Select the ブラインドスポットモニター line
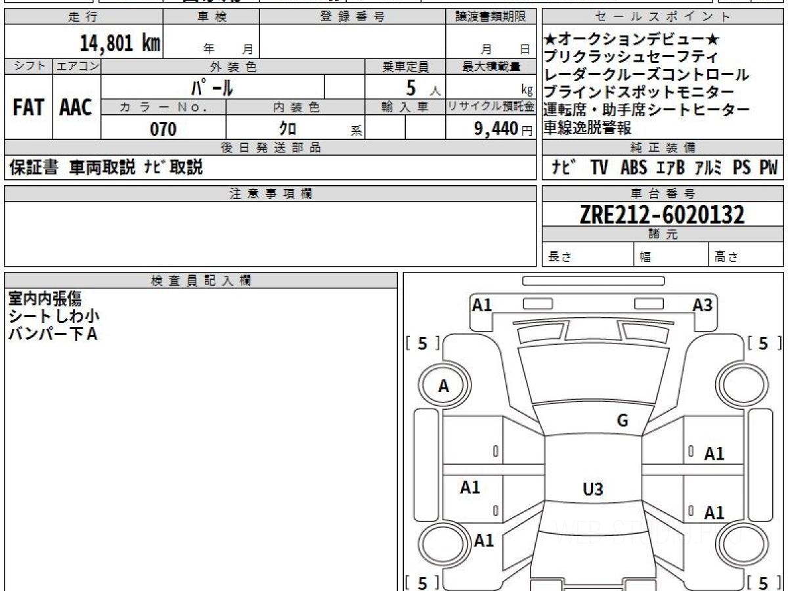Image resolution: width=788 pixels, height=591 pixels. point(639,93)
